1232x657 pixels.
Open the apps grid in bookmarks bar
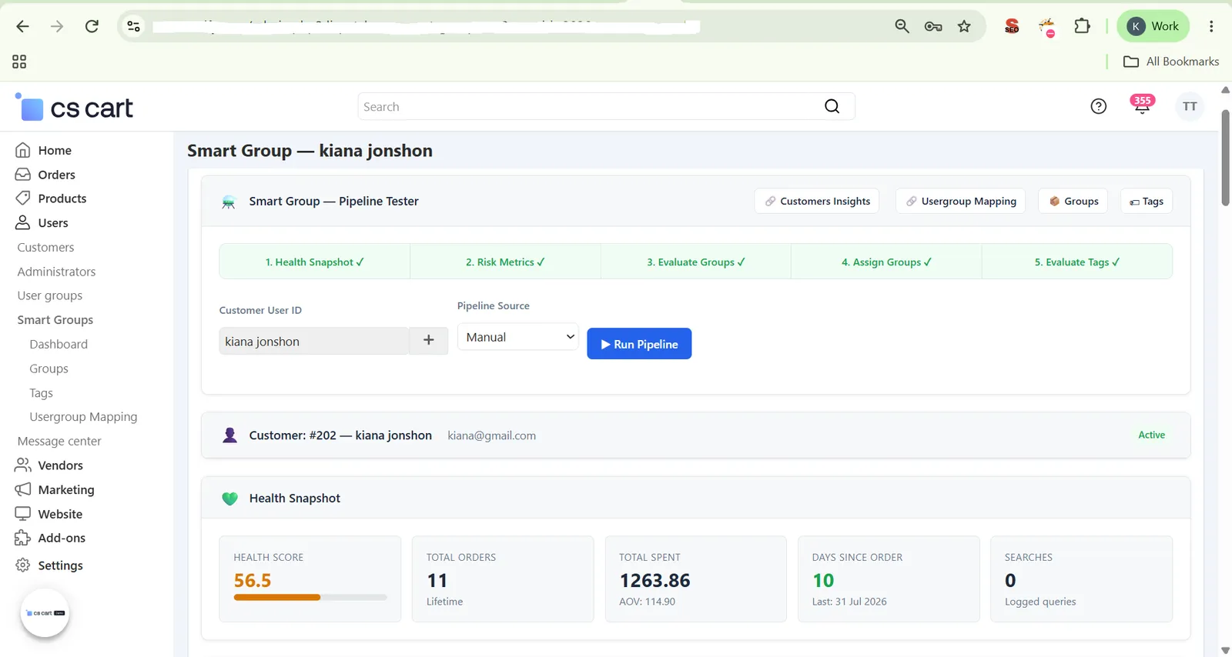(x=19, y=62)
